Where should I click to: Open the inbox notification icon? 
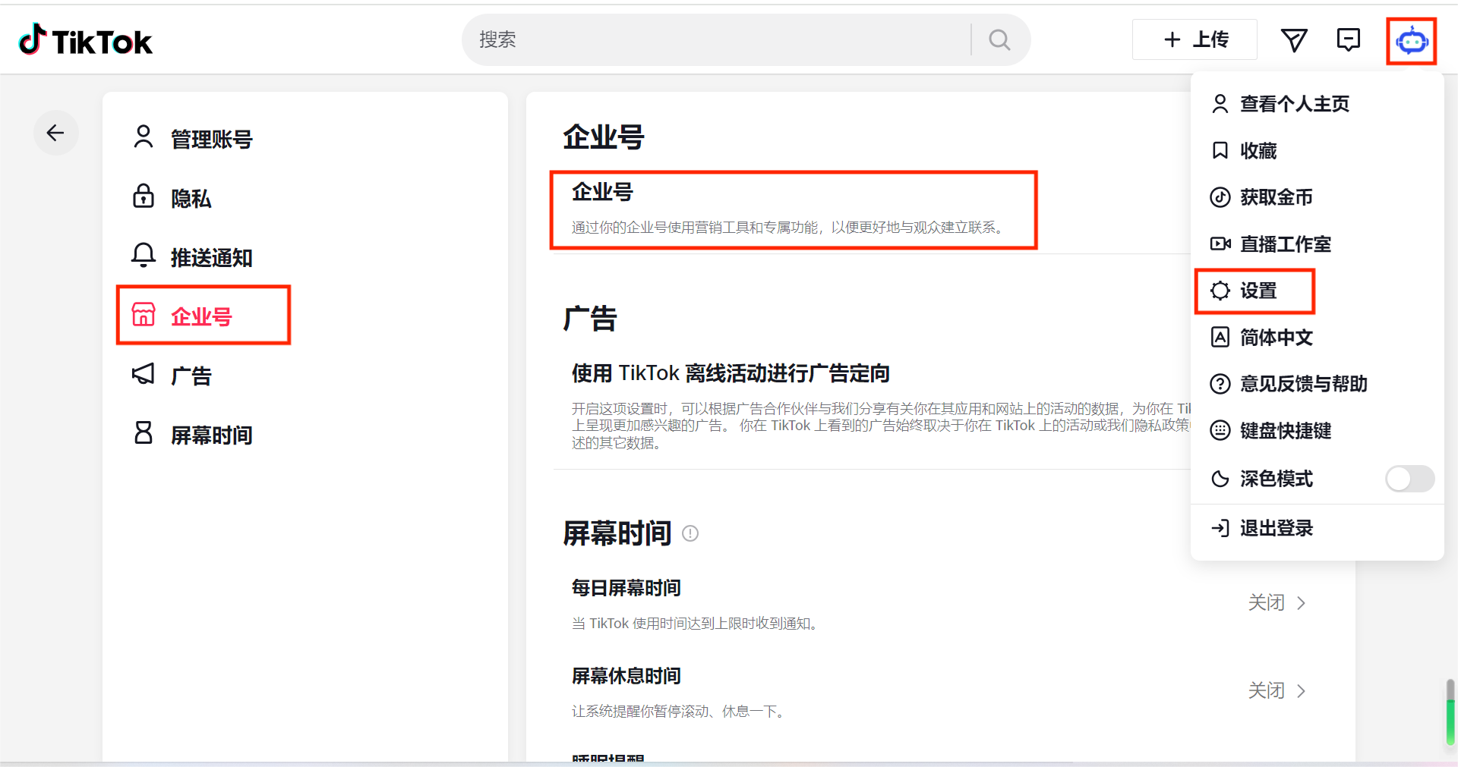coord(1349,39)
